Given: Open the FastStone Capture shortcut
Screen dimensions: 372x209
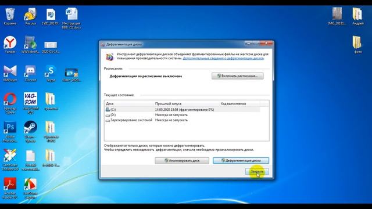Looking at the screenshot, I should [x=30, y=188].
